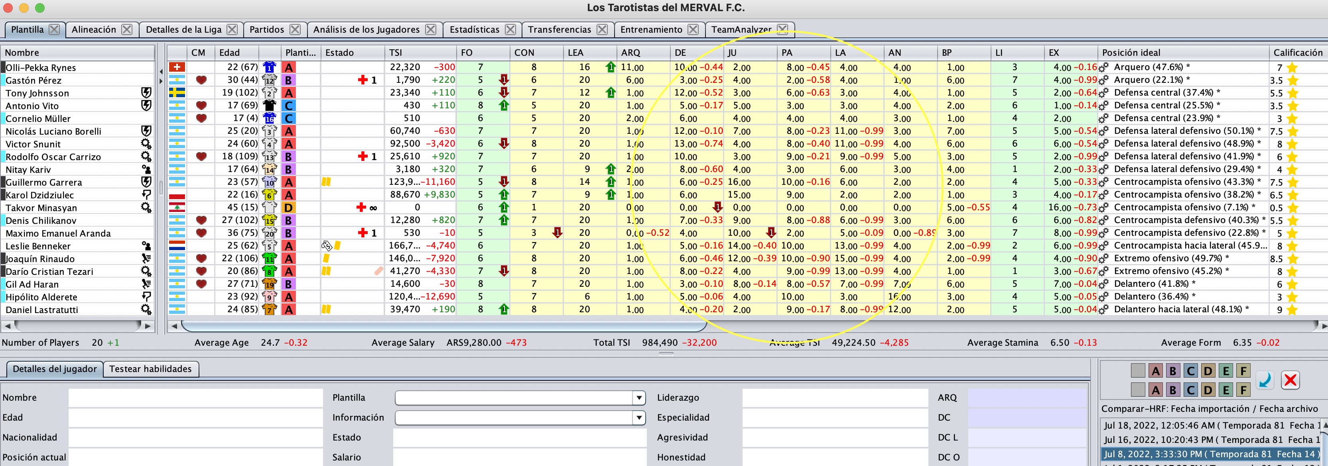Select group C in the top row

1190,371
